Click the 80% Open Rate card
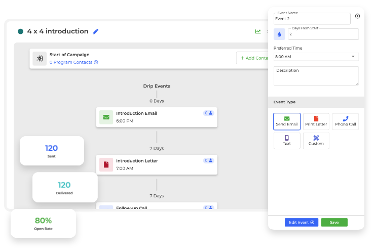The width and height of the screenshot is (375, 252). [x=43, y=223]
